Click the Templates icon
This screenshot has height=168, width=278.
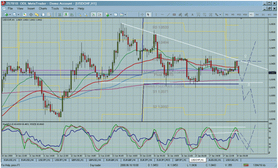121,15
